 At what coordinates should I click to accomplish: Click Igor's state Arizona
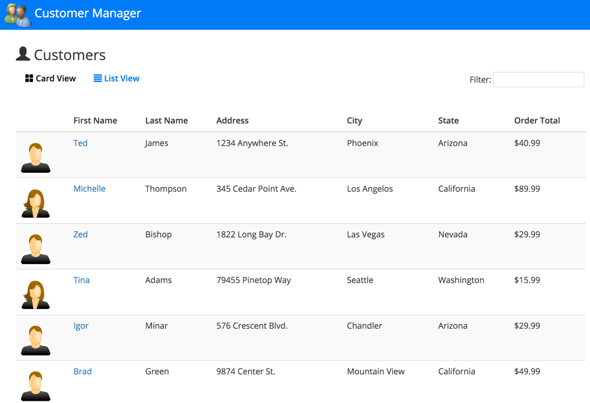[x=453, y=326]
